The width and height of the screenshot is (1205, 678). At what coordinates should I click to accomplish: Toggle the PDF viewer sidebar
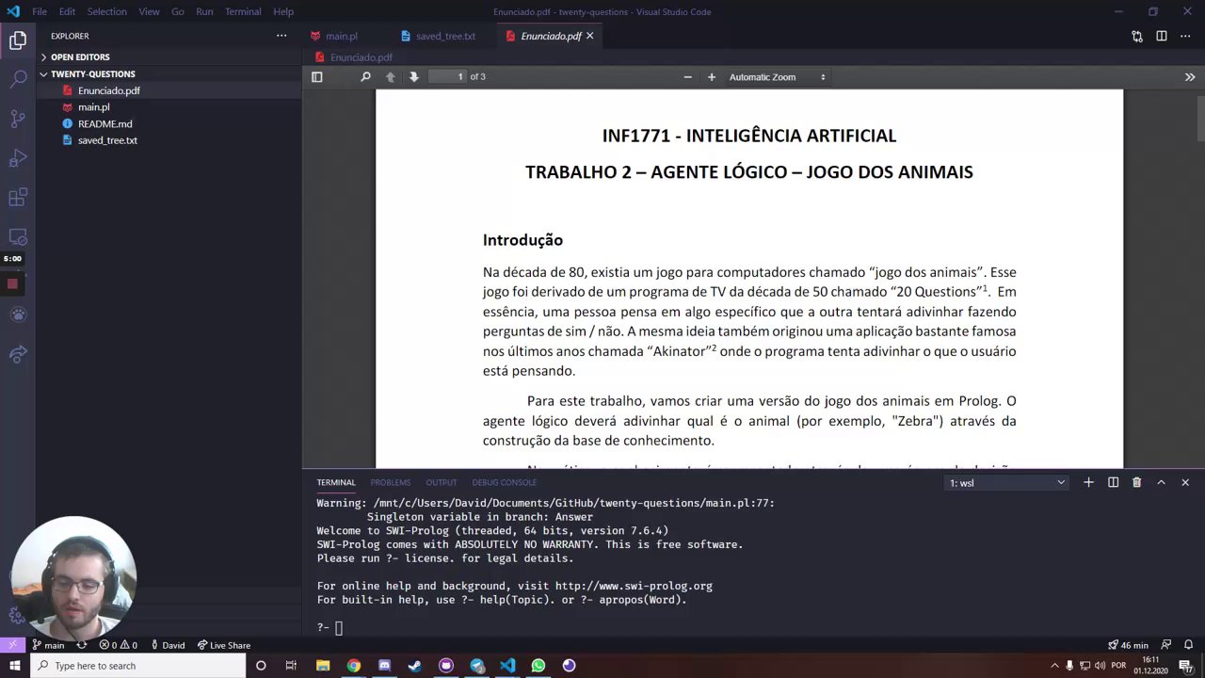pyautogui.click(x=317, y=77)
